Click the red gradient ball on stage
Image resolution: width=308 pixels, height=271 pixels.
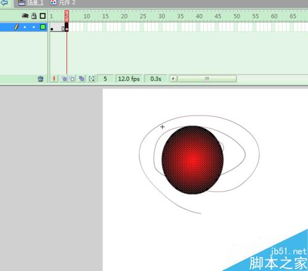pyautogui.click(x=193, y=160)
